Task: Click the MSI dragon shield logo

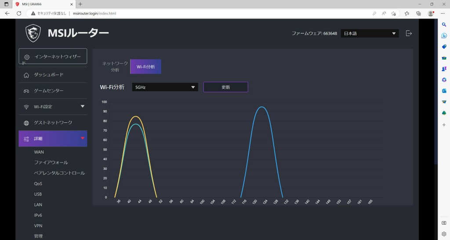Action: tap(33, 33)
